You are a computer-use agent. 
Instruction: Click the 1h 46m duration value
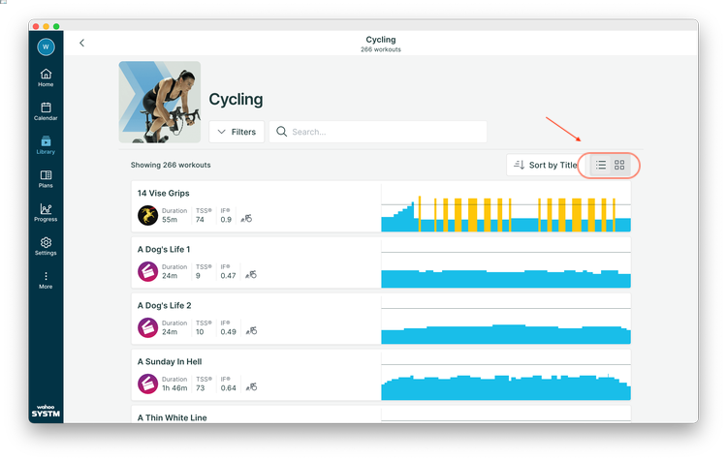point(174,388)
